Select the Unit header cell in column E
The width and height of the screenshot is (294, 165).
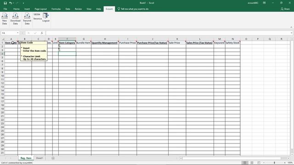pyautogui.click(x=55, y=43)
